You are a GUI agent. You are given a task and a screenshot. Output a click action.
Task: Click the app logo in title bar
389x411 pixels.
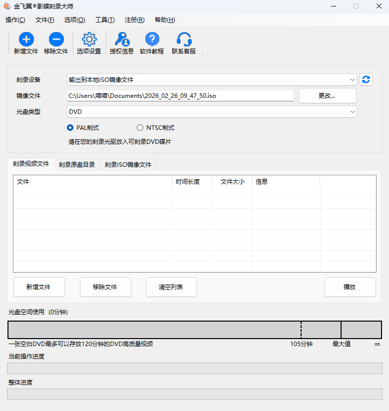click(7, 6)
